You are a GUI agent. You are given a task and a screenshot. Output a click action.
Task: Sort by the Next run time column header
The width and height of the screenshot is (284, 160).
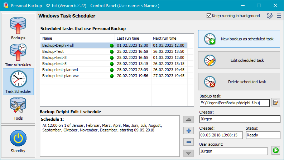pyautogui.click(x=169, y=38)
